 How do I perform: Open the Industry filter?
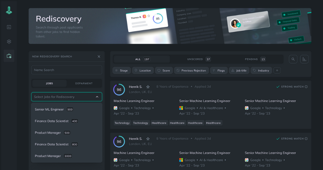(x=261, y=70)
